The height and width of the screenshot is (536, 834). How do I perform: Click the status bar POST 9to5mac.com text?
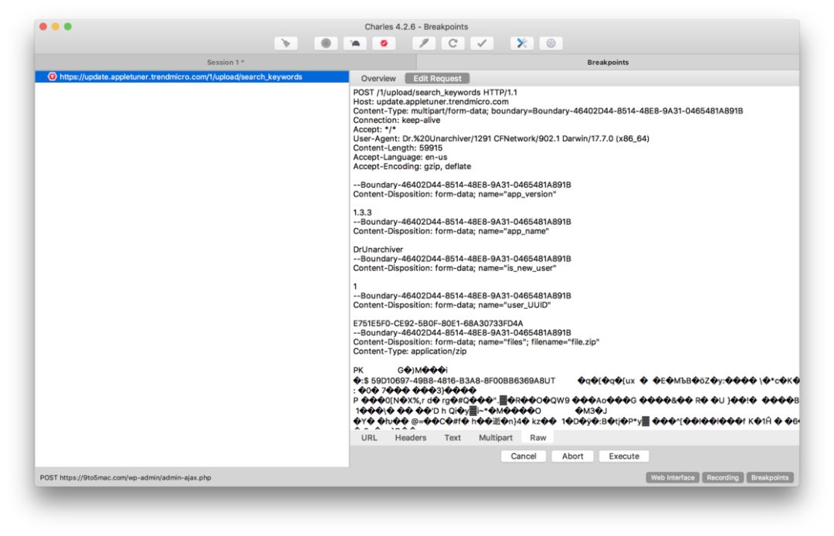click(x=126, y=477)
